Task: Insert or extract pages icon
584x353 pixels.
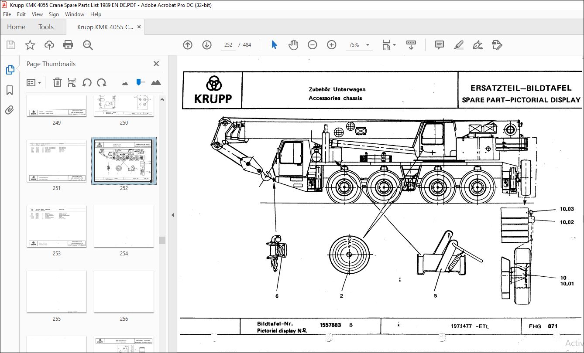Action: click(x=72, y=82)
